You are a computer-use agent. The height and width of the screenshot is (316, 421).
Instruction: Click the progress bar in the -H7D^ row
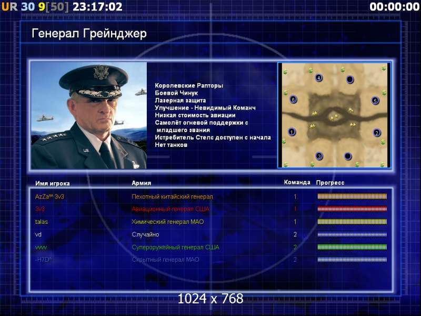pos(352,260)
